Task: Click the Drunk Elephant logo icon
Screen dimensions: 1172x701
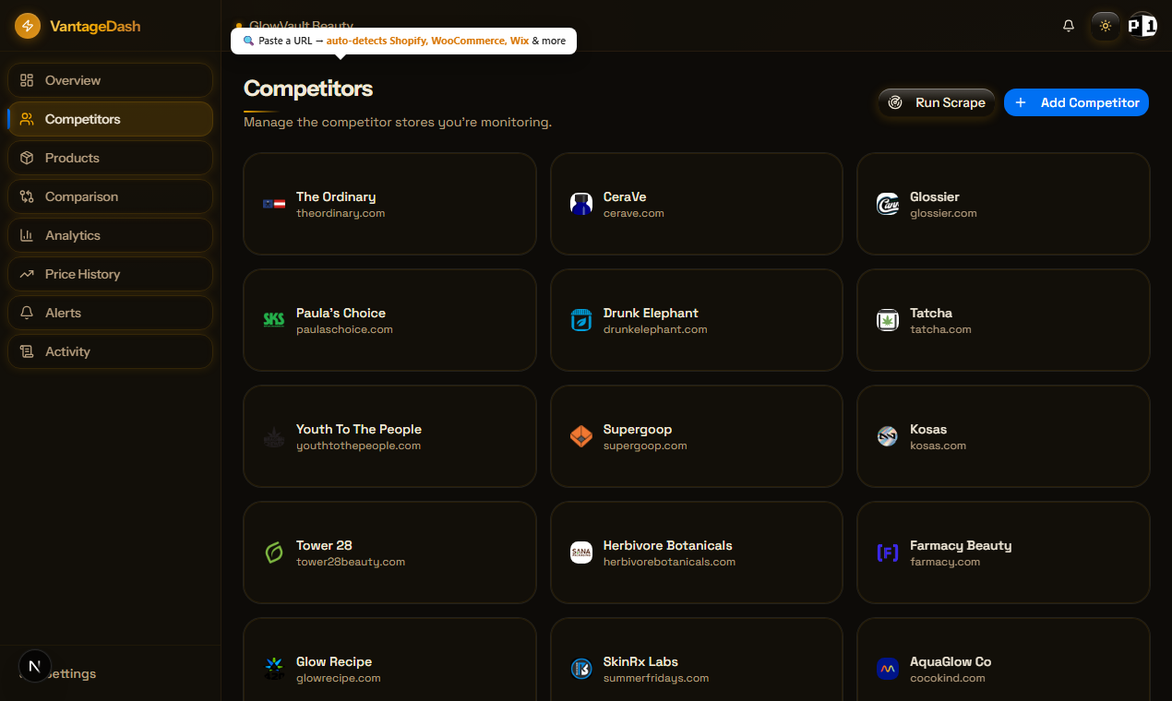Action: tap(581, 320)
